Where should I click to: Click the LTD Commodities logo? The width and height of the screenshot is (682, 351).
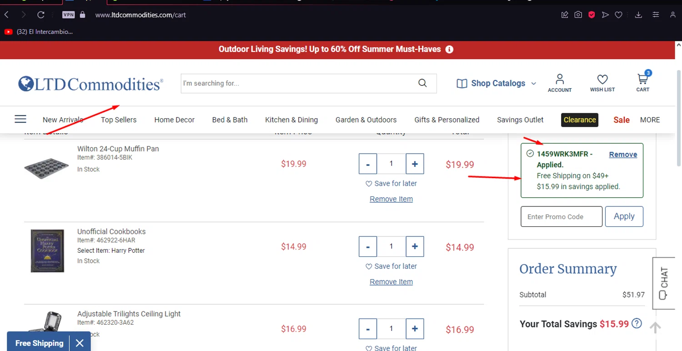[x=91, y=84]
